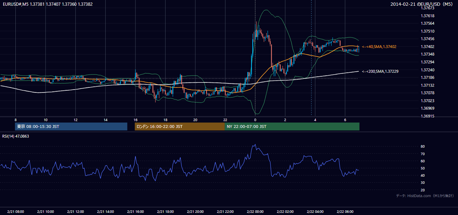The image size is (458, 215).
Task: Click price level 1.37023 on axis
Action: (428, 101)
